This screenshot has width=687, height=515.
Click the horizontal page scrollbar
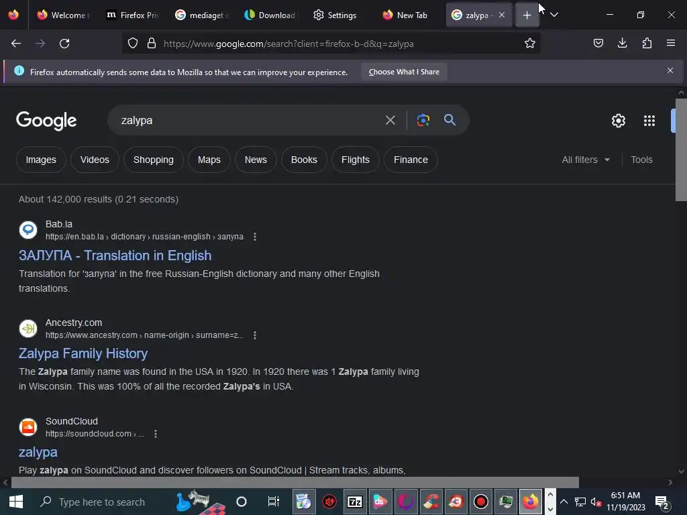[295, 482]
